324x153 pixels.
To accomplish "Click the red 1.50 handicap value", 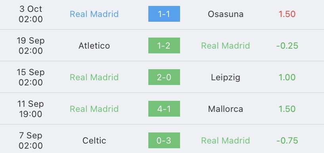I will pos(287,14).
